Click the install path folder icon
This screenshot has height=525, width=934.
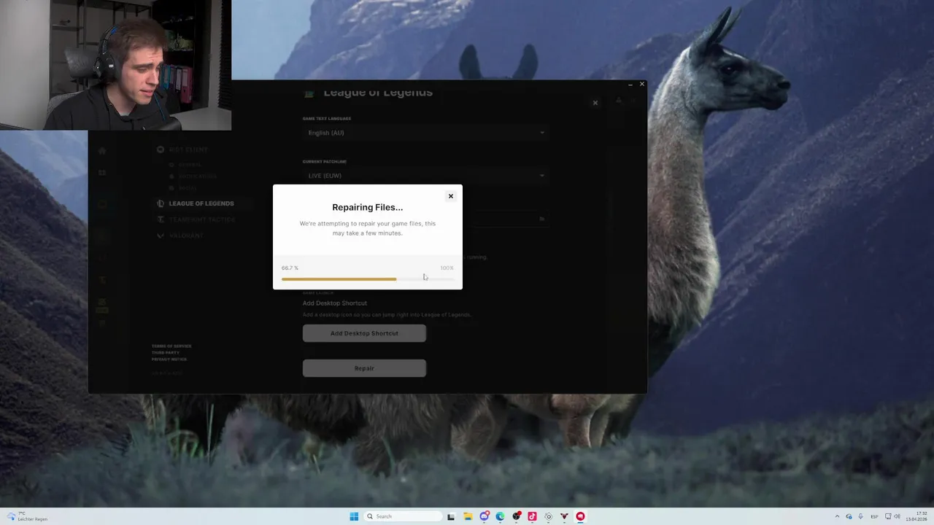coord(541,219)
